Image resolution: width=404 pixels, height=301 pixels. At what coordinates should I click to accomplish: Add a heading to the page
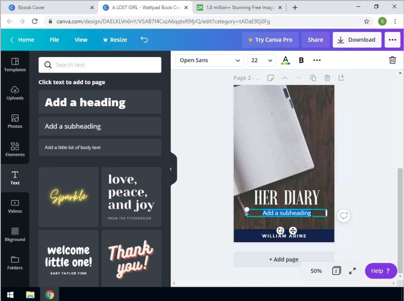(100, 102)
